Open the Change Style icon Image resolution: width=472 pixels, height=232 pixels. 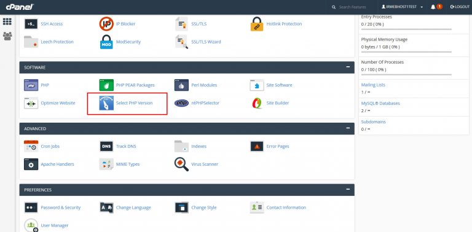click(x=181, y=207)
